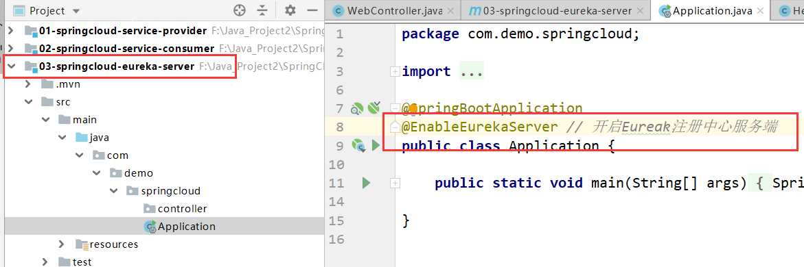Click the Collapse All icon in Project panel

coord(262,10)
